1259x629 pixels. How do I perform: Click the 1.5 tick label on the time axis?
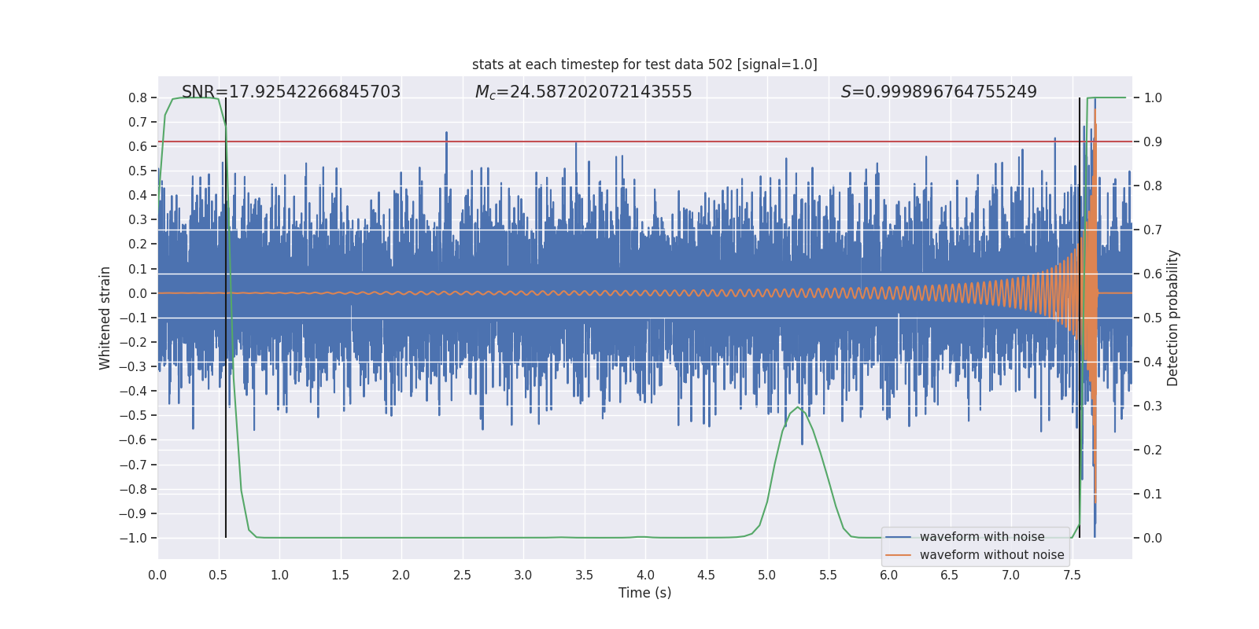pos(340,575)
